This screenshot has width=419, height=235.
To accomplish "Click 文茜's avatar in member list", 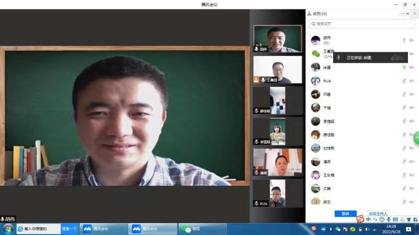I will pyautogui.click(x=316, y=188).
